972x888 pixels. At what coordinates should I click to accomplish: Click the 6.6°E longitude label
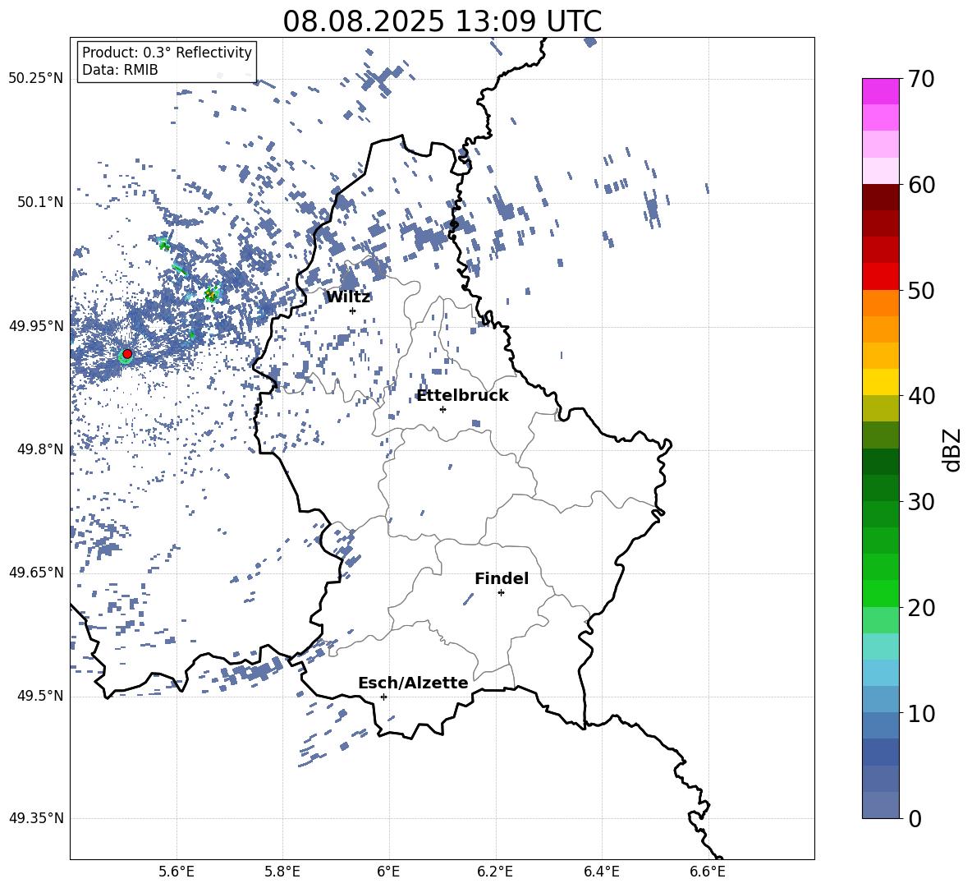[x=708, y=872]
